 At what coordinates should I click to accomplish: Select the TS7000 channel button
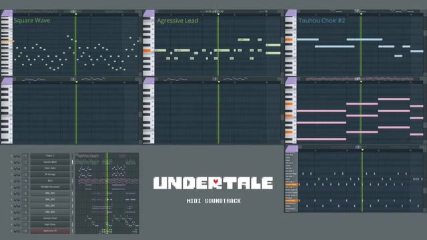pyautogui.click(x=50, y=187)
